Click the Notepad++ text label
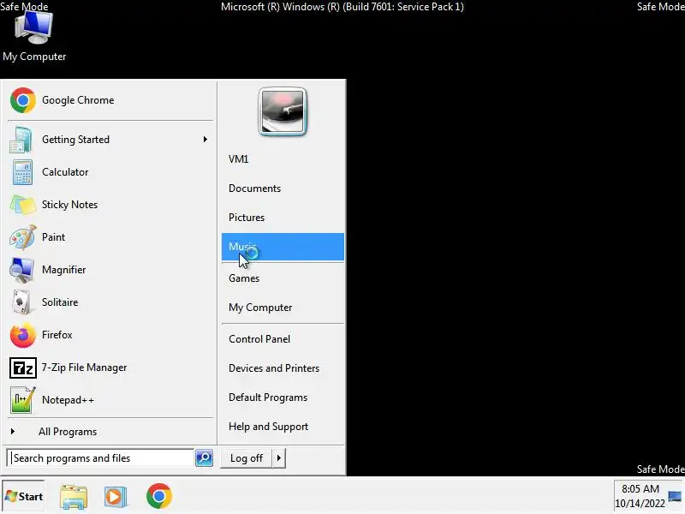Image resolution: width=685 pixels, height=514 pixels. click(68, 400)
